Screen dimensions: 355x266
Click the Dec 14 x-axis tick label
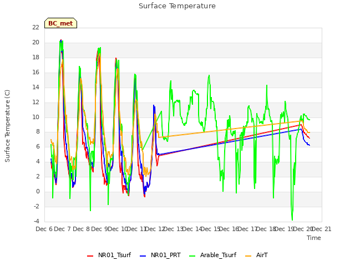click(192, 229)
